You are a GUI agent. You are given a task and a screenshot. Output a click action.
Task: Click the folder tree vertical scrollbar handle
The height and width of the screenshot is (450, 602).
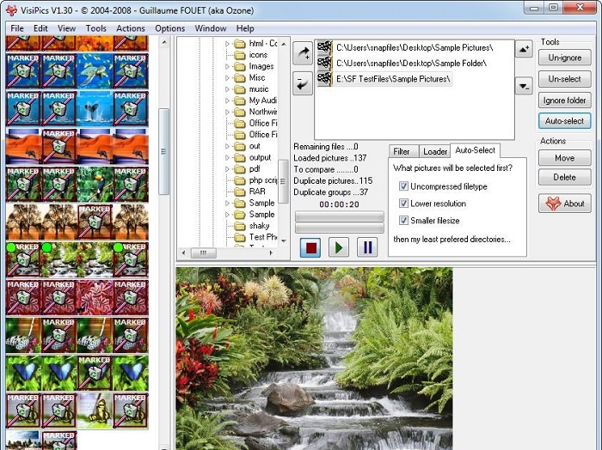(x=283, y=181)
